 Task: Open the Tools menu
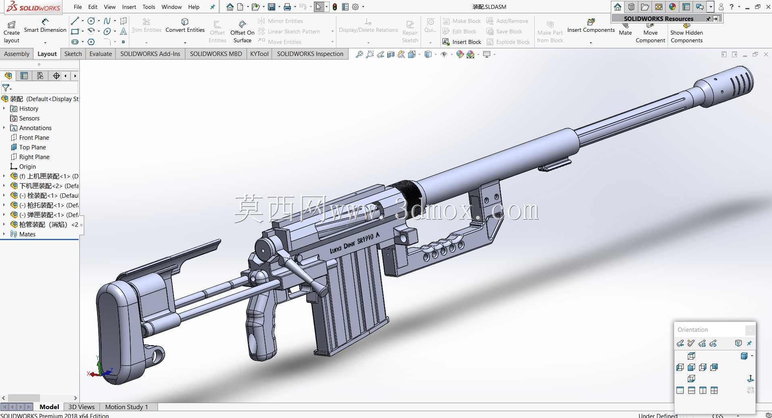coord(149,7)
